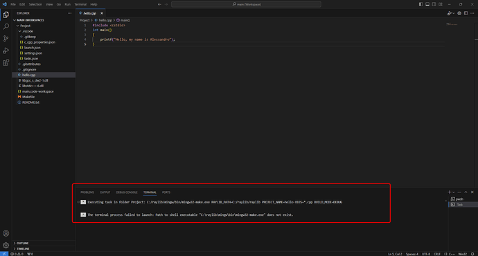
Task: Toggle the primary side bar layout button
Action: coord(421,4)
